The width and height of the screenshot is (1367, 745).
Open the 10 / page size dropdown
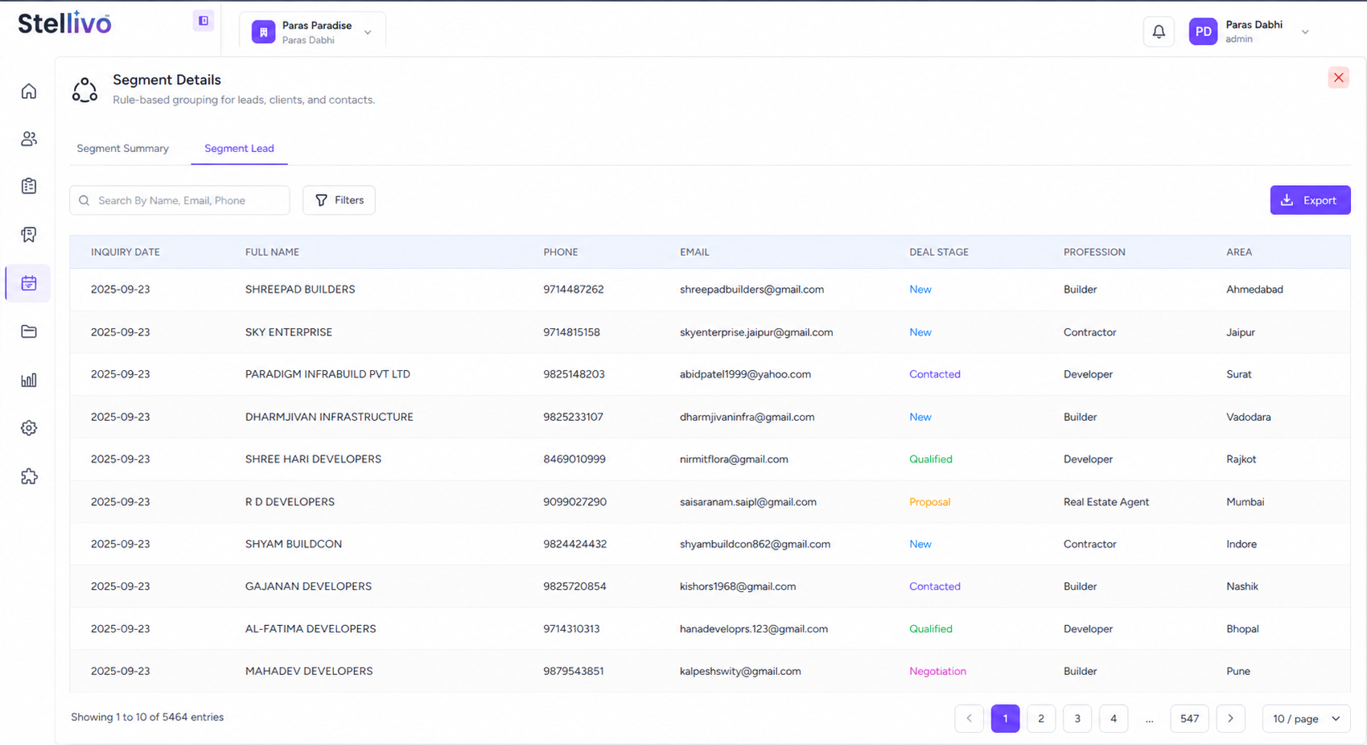coord(1306,718)
